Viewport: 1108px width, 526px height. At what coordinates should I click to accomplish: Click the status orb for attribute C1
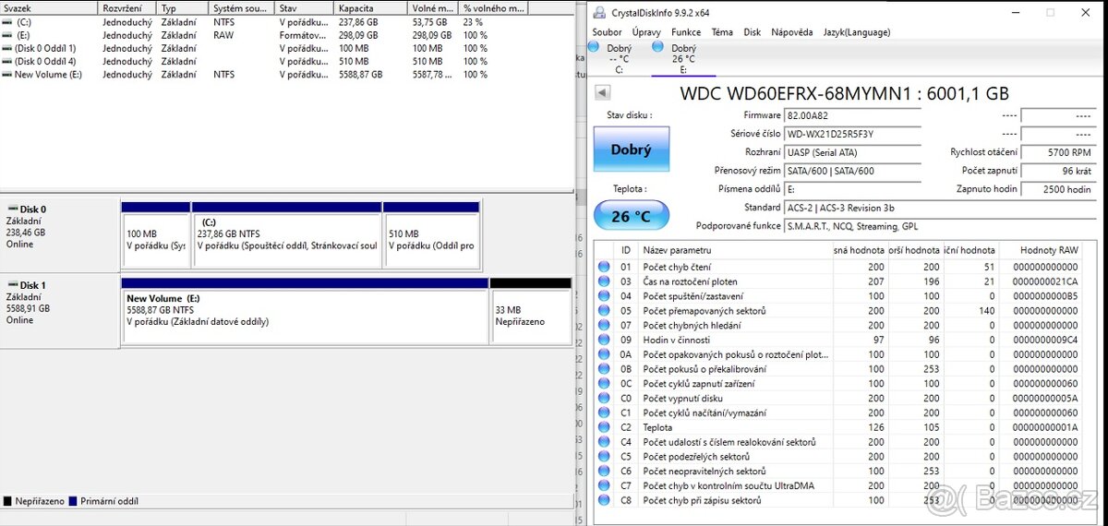(x=604, y=412)
